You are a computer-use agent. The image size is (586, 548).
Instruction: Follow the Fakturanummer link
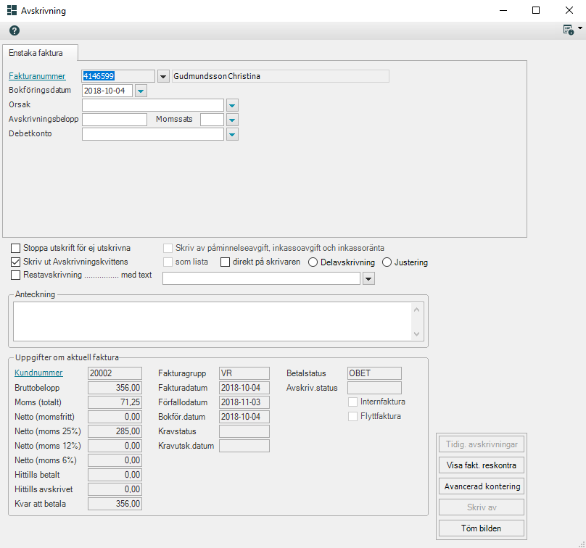tap(37, 76)
